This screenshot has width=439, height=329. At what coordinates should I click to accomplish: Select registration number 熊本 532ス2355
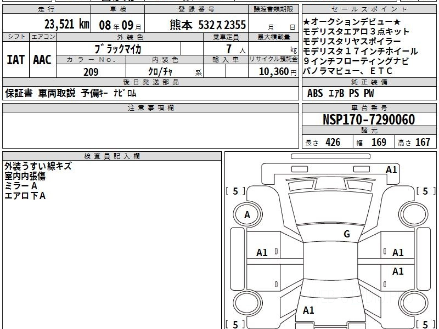coord(208,24)
